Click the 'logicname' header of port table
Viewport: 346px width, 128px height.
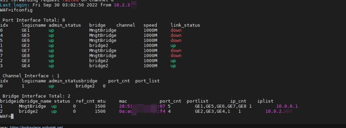click(x=34, y=25)
